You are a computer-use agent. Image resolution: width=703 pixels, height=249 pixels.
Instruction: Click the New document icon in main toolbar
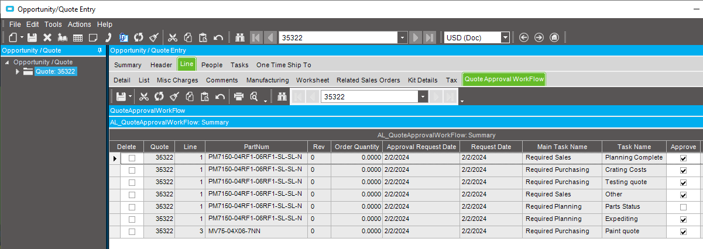[12, 37]
